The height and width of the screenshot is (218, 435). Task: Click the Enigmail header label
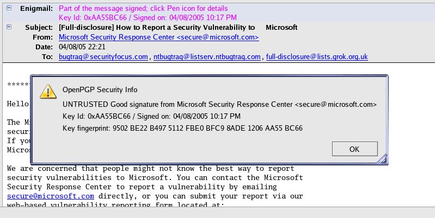[x=36, y=8]
